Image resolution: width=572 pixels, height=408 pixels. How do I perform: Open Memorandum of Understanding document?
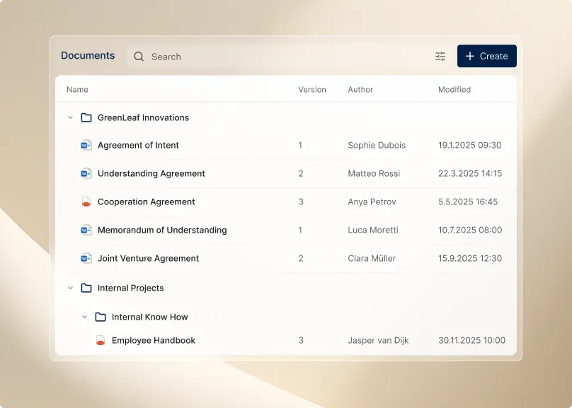point(162,230)
